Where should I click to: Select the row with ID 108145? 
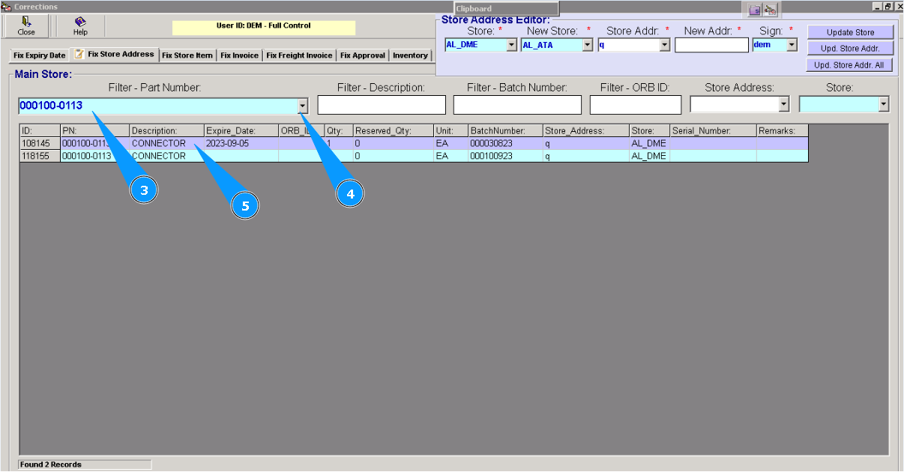pos(414,143)
